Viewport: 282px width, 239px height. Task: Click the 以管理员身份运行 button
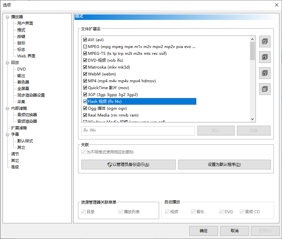tap(128, 165)
